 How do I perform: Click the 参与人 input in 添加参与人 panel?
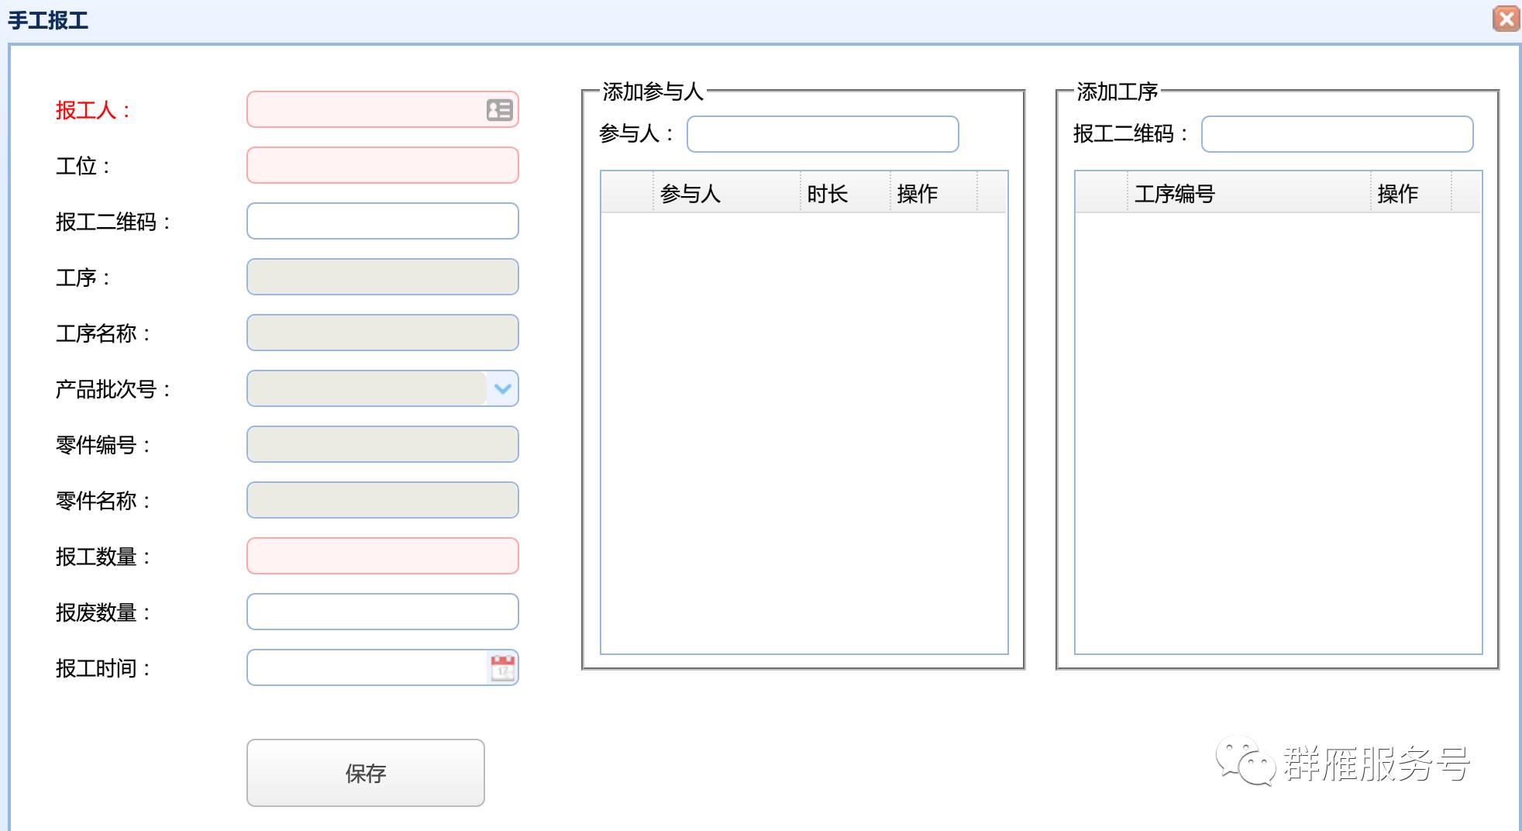[822, 134]
